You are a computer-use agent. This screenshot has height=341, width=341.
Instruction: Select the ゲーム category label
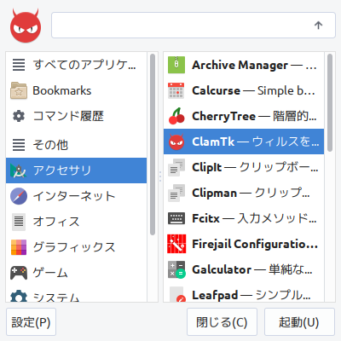coord(50,273)
